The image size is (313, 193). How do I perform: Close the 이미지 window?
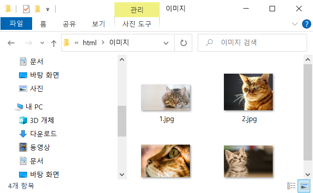(x=299, y=9)
